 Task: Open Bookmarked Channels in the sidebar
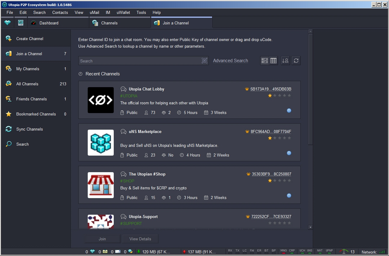(36, 114)
